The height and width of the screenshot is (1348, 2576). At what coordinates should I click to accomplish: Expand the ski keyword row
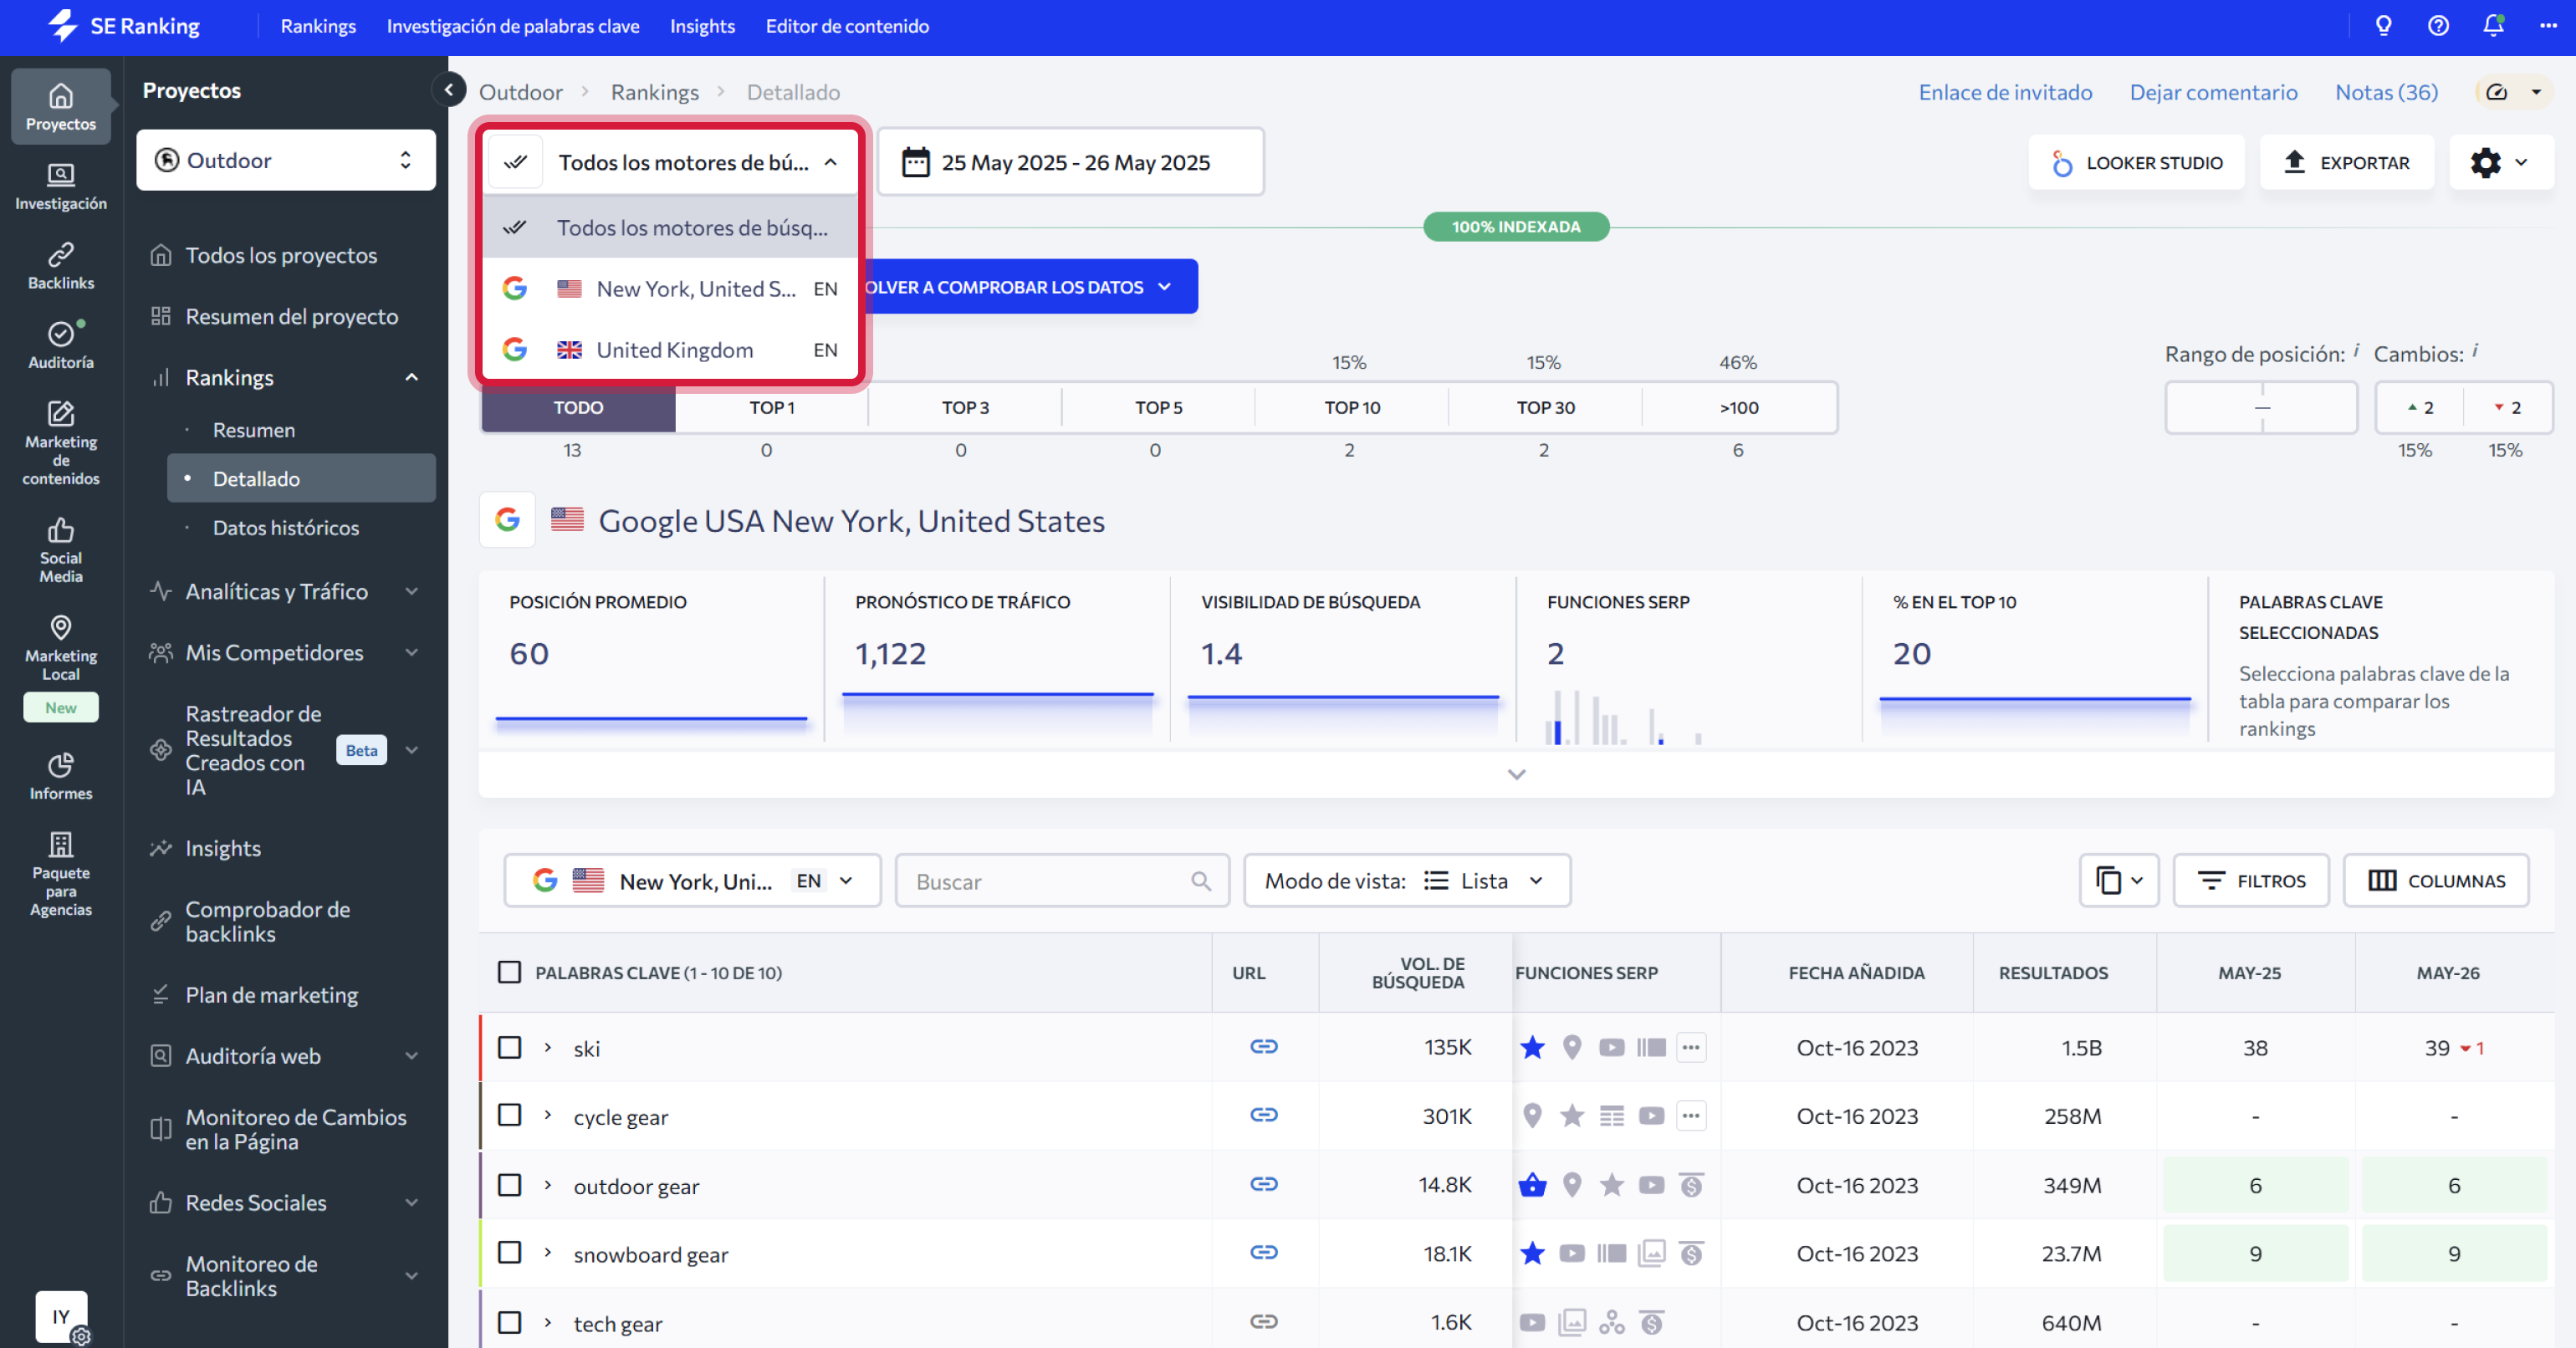[548, 1047]
